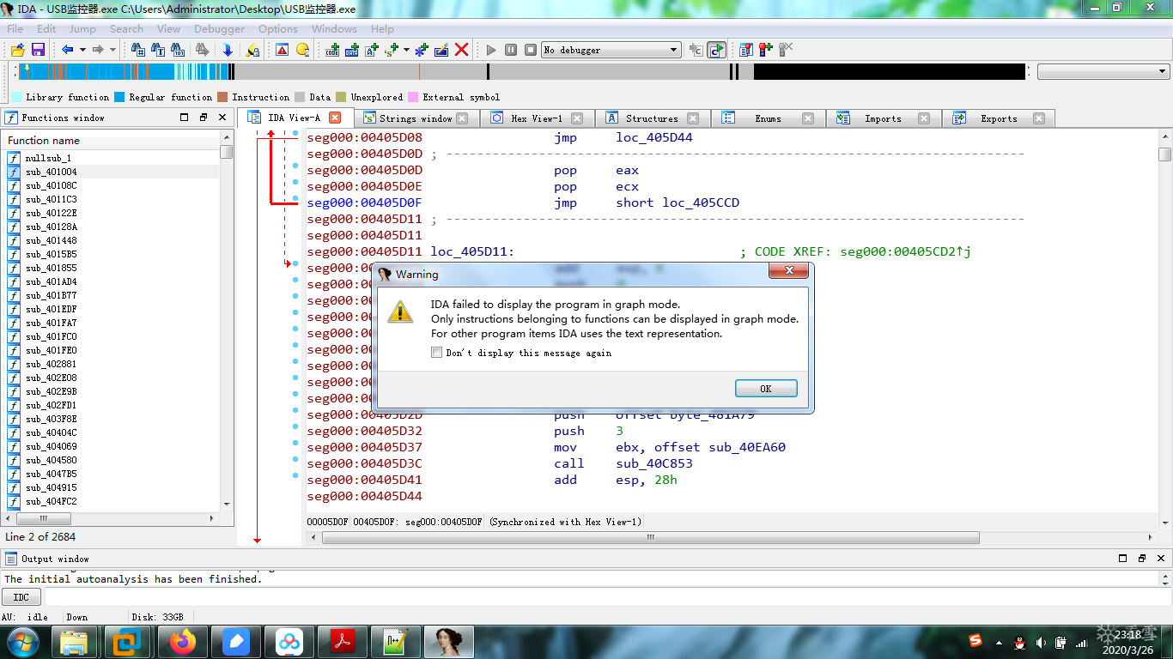This screenshot has width=1173, height=659.
Task: Select sub_401004 in the Functions list
Action: coord(51,172)
